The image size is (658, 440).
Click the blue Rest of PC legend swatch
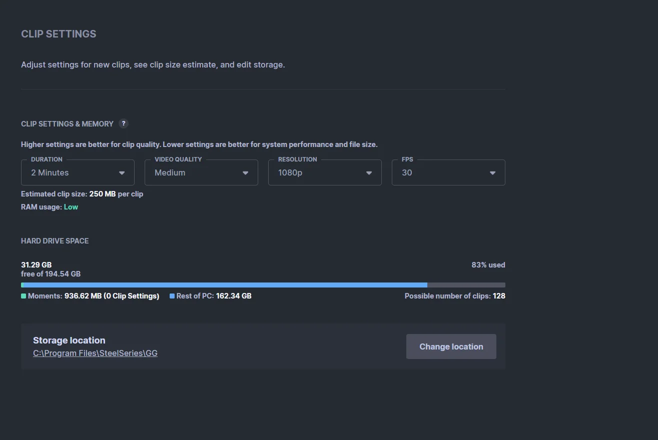172,296
